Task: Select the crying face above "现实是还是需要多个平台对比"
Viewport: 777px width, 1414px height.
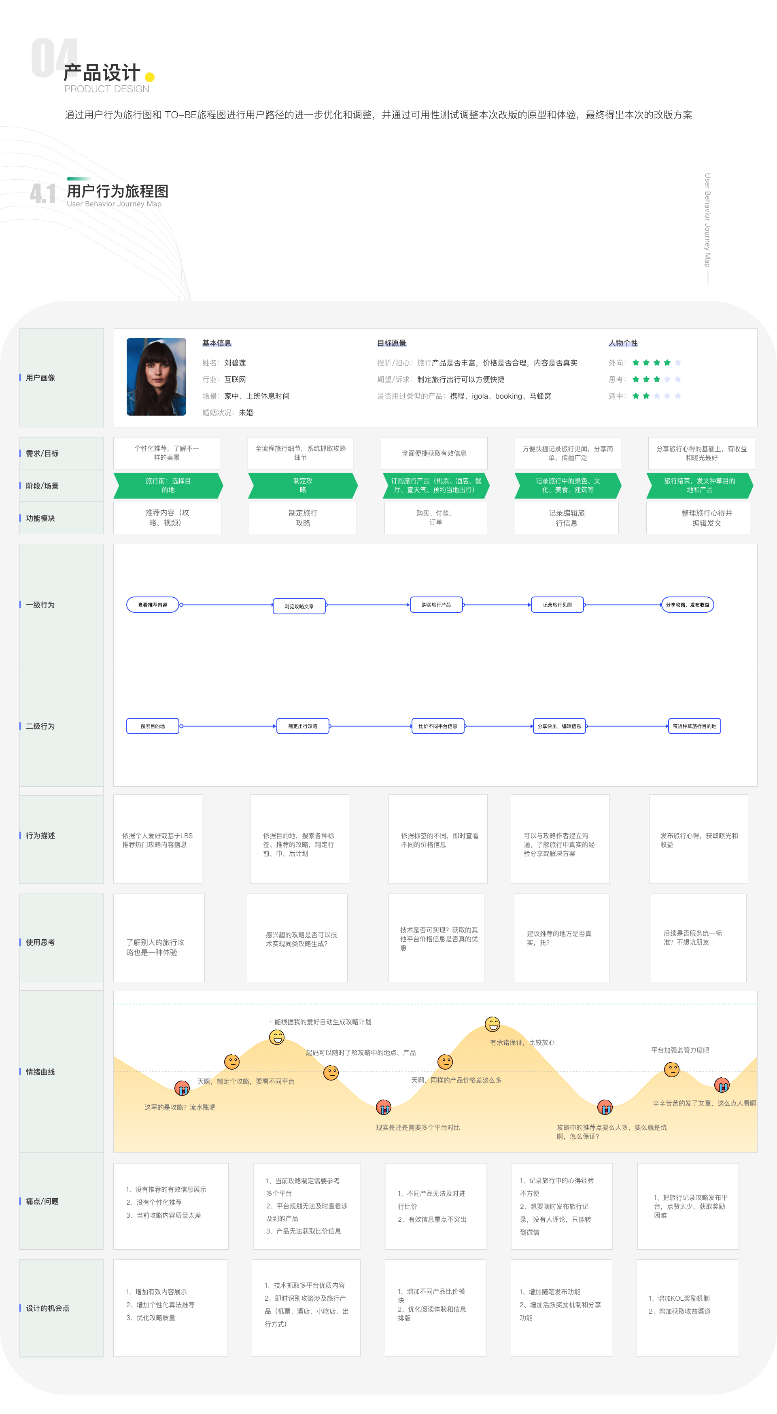Action: [x=384, y=1107]
